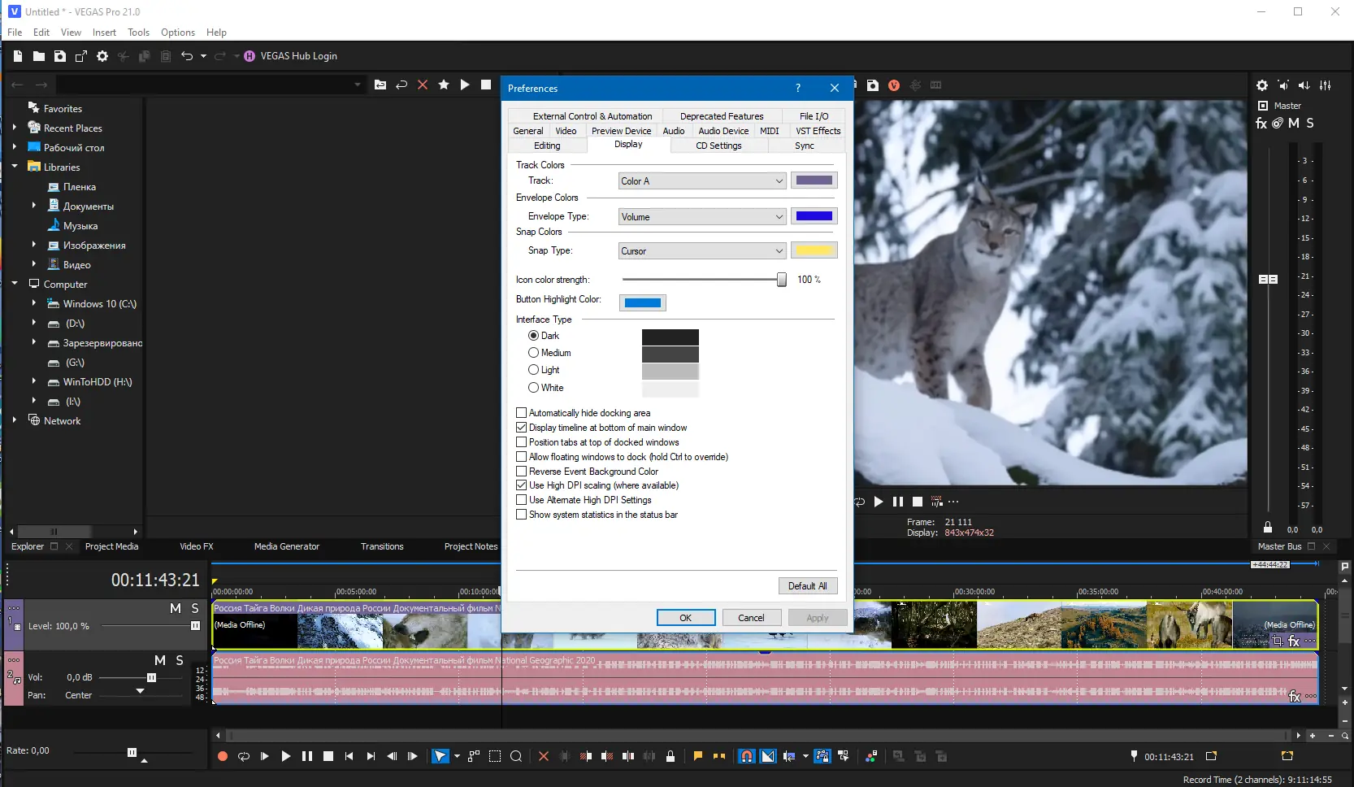Toggle loop playback in transport bar
The height and width of the screenshot is (787, 1354).
(244, 756)
